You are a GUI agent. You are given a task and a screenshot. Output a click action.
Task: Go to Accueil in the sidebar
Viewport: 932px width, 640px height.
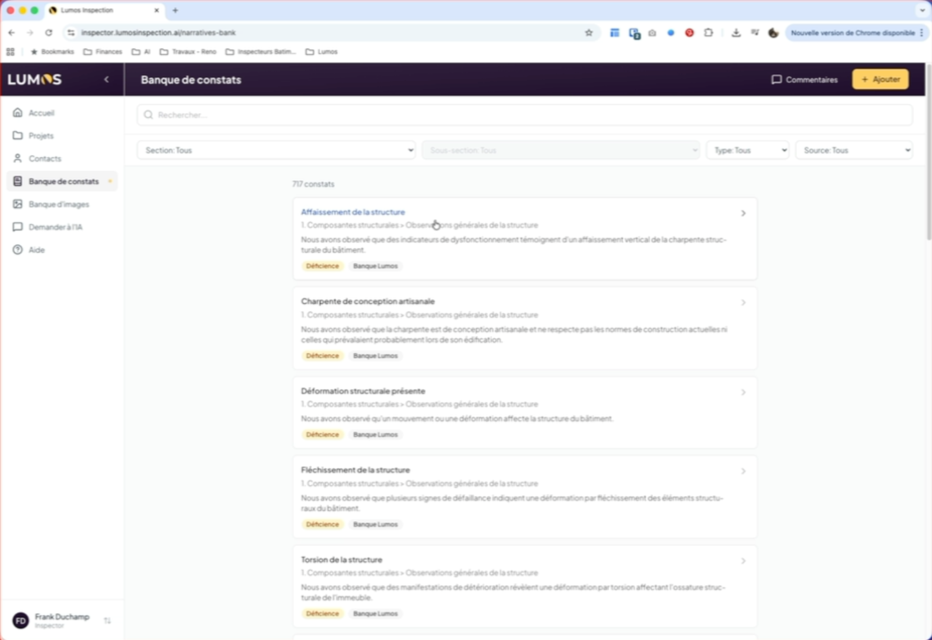click(x=41, y=113)
